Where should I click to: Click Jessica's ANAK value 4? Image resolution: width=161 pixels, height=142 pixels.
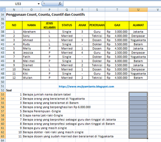point(82,53)
